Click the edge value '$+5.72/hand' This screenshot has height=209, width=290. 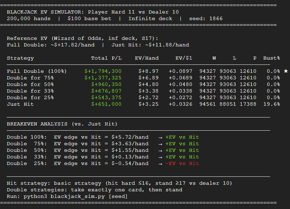coord(130,137)
